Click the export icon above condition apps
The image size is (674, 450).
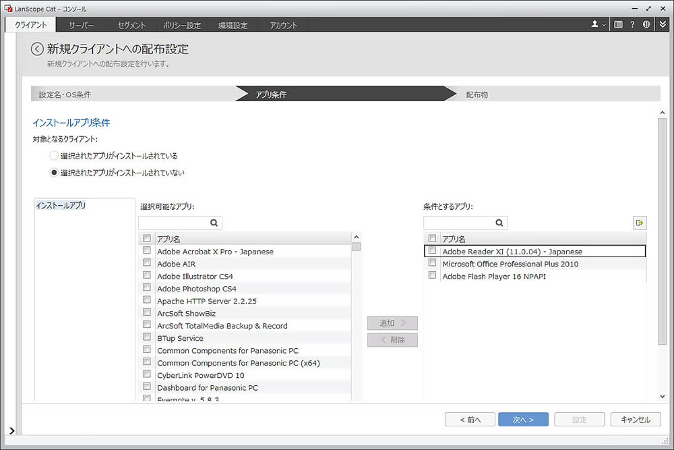point(640,223)
